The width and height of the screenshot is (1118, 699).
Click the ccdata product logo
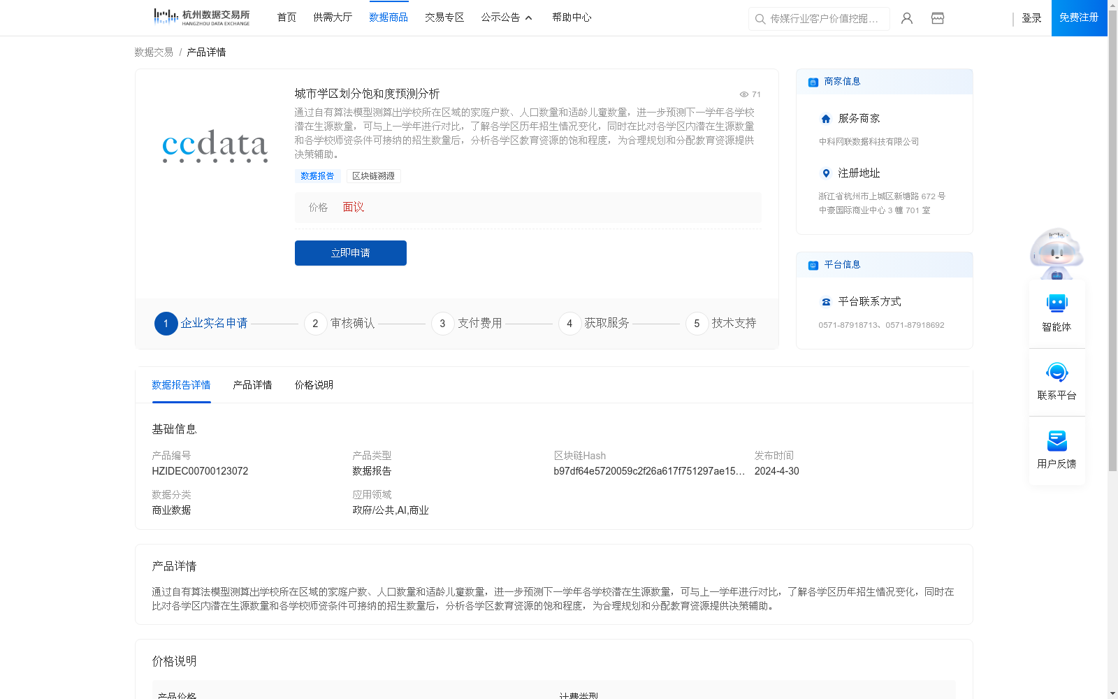click(215, 145)
